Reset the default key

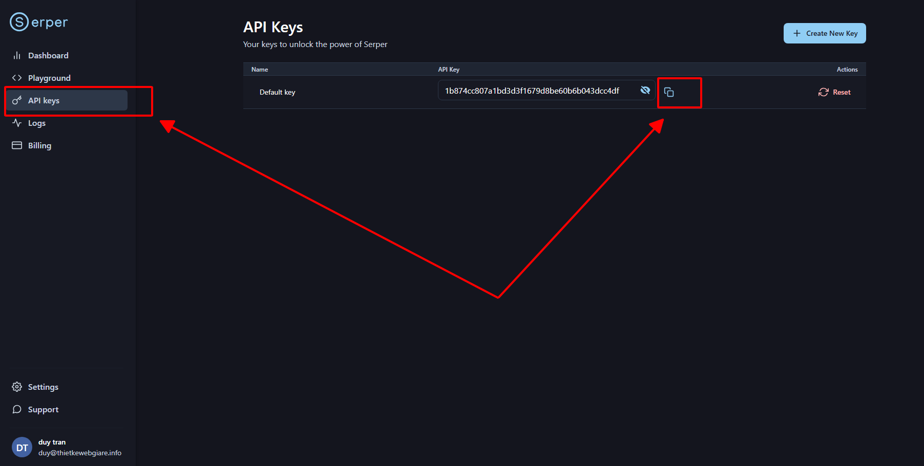click(834, 92)
